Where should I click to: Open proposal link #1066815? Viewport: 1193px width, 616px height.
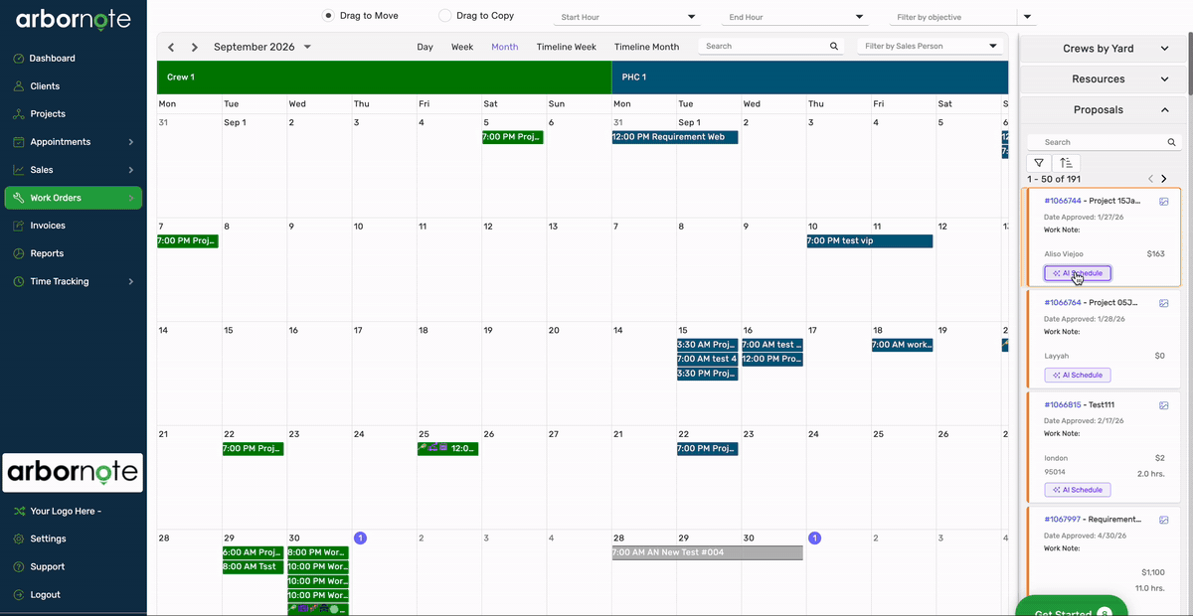1063,405
